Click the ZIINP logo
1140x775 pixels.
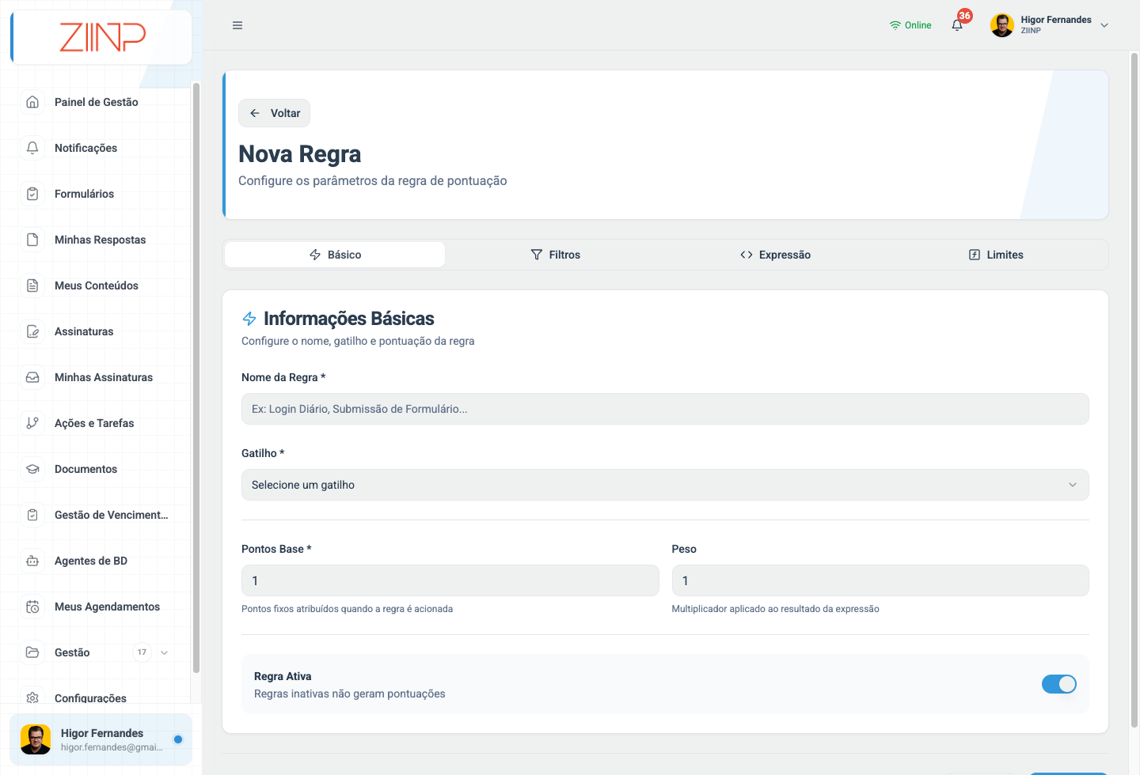pyautogui.click(x=103, y=37)
